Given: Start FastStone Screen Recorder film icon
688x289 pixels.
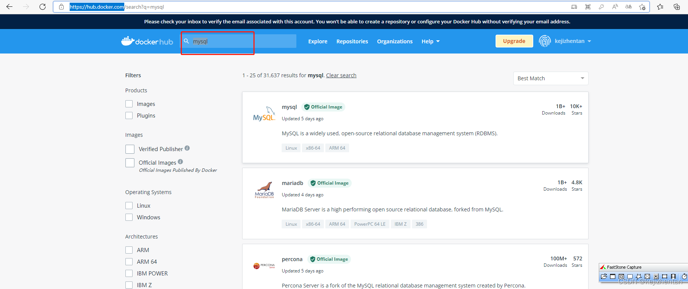Looking at the screenshot, I should click(673, 276).
